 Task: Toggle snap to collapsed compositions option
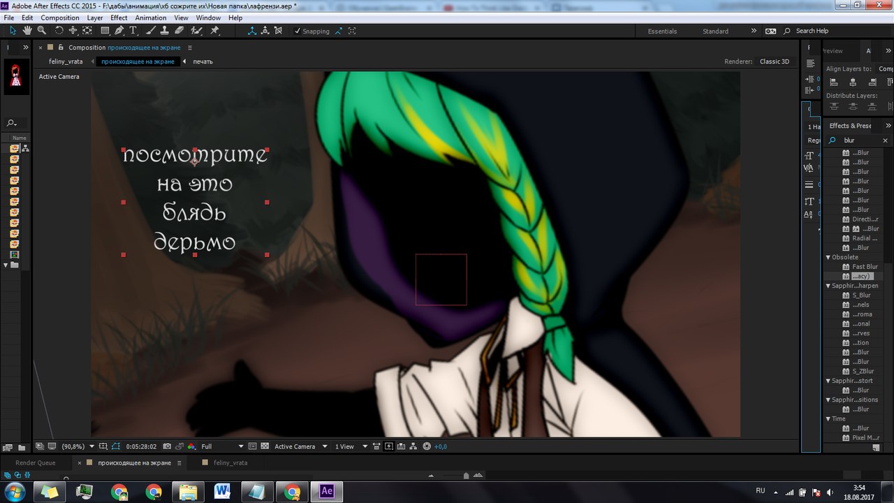click(x=352, y=31)
